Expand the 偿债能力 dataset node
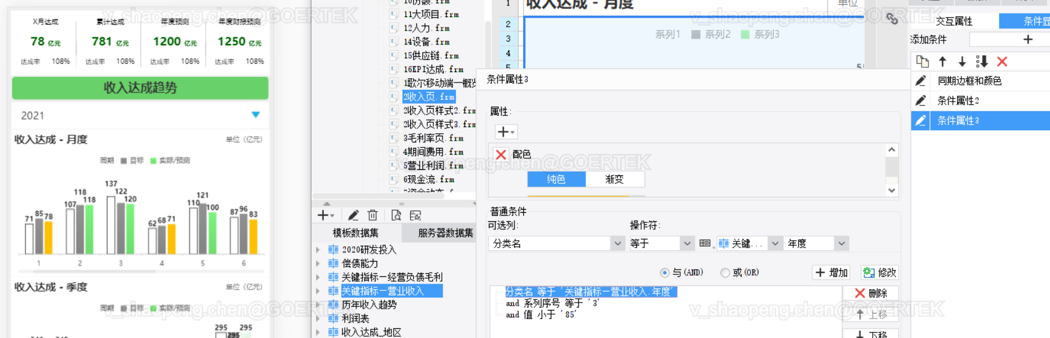The height and width of the screenshot is (338, 1050). pos(318,263)
